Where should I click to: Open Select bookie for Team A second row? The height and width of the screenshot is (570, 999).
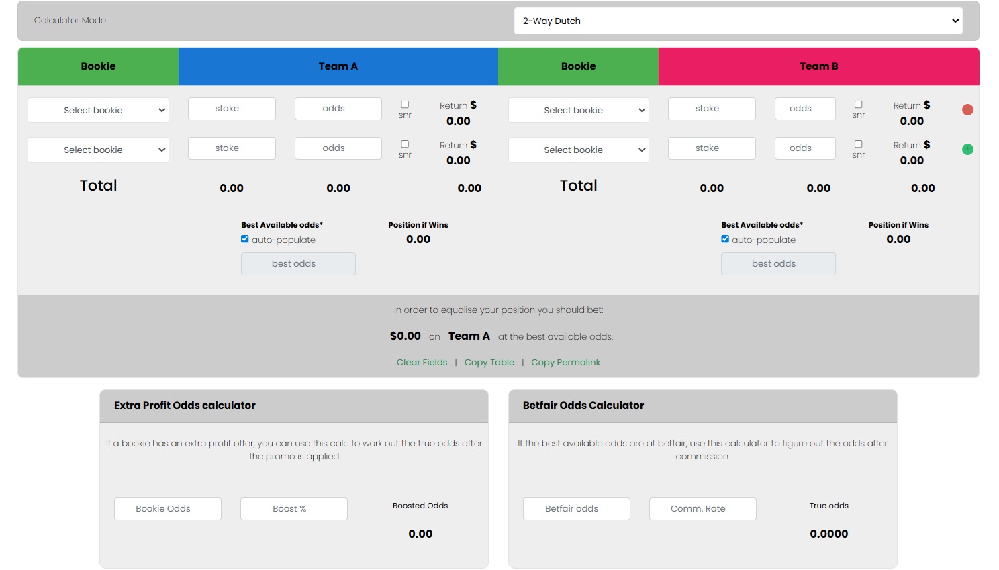tap(98, 150)
